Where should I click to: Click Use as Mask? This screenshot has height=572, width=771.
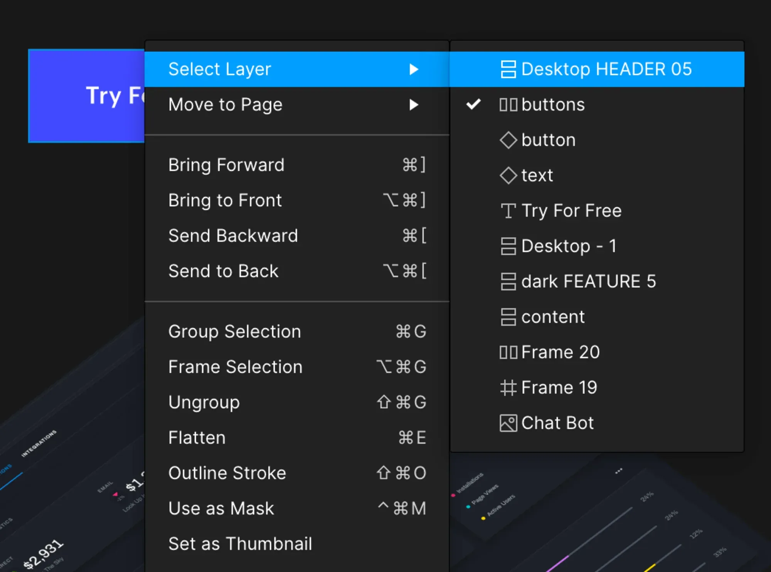[221, 508]
